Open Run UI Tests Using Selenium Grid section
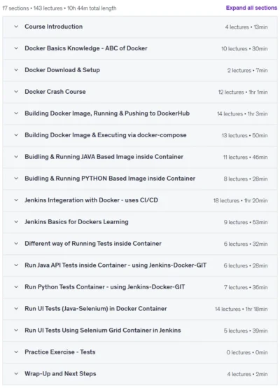Viewport: 280px width, 388px height. pos(140,331)
